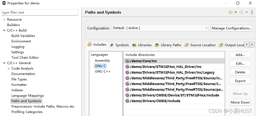
Task: Select GNU C++ in Languages list
Action: pos(103,71)
